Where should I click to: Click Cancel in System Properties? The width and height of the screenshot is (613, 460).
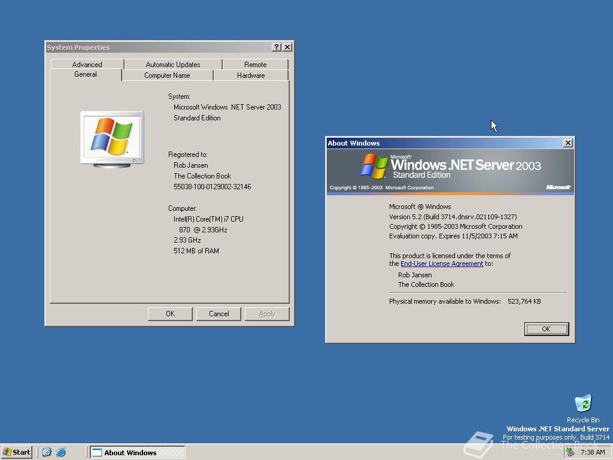pos(219,314)
